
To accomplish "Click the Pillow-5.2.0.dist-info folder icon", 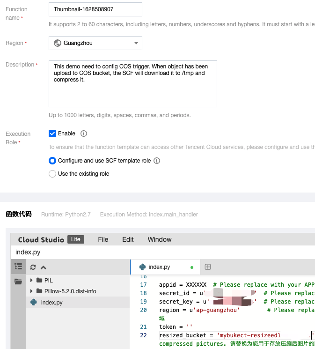I will click(39, 291).
